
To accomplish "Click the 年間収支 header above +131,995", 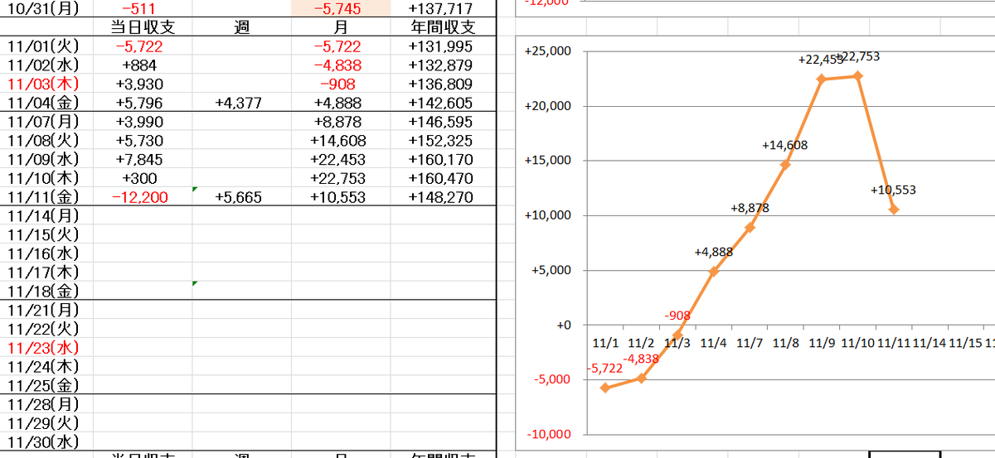I will 443,27.
